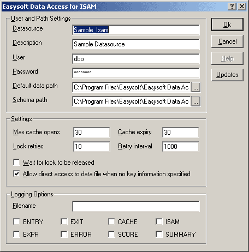Viewport: 249px width, 252px height.
Task: Click into the Password field
Action: click(x=136, y=73)
